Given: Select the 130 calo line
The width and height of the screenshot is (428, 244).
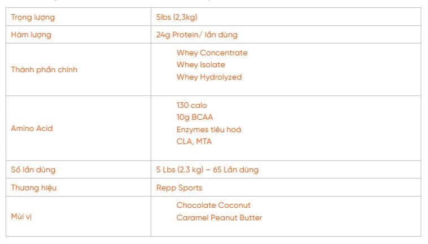Looking at the screenshot, I should (191, 105).
